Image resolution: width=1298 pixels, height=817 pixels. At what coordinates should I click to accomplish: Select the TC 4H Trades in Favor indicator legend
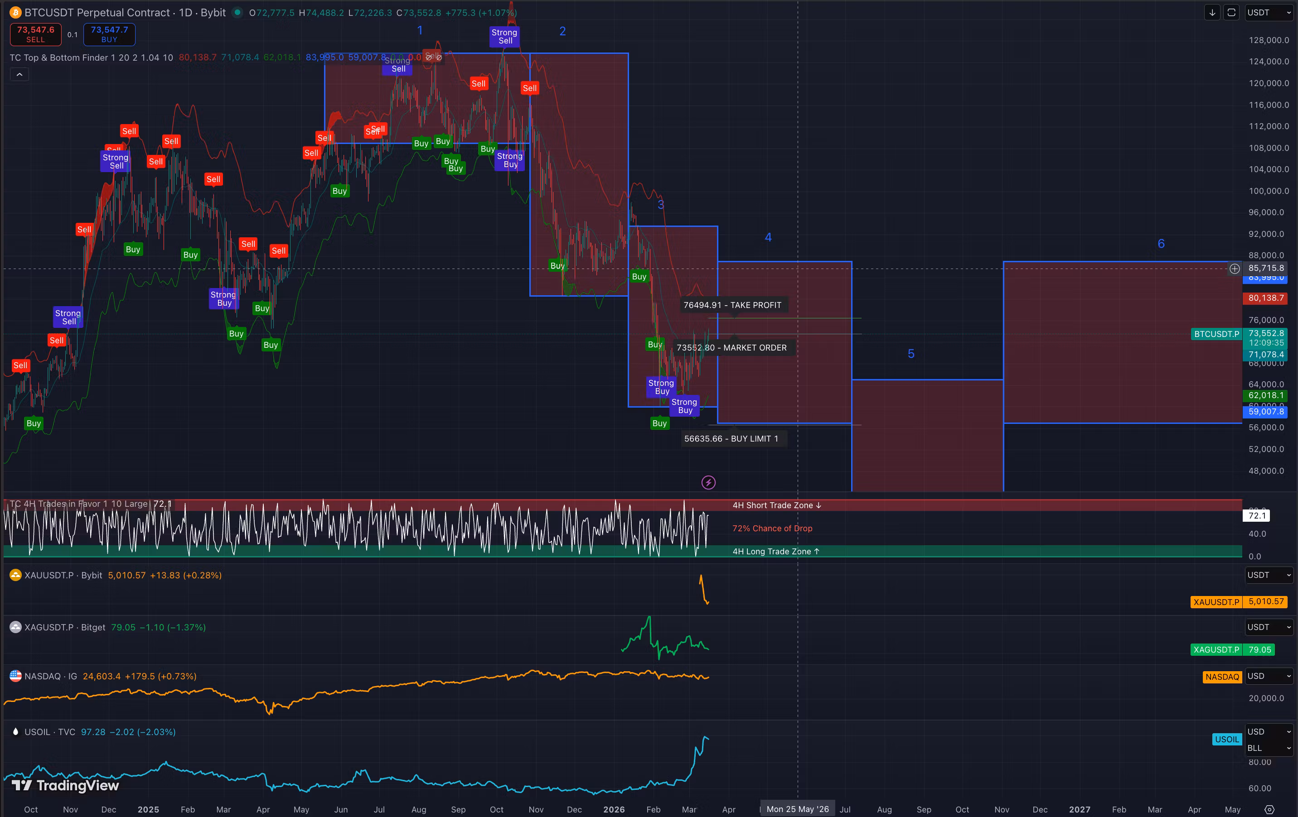coord(79,504)
